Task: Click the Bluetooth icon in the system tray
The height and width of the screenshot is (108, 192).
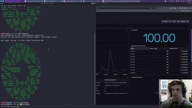Action: tap(181, 1)
